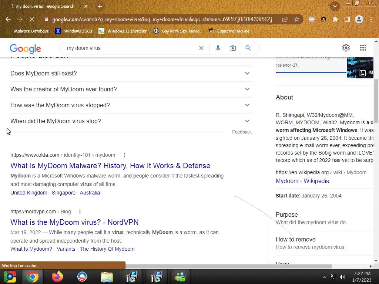Select the 'How to remove' topic
This screenshot has height=284, width=379.
coord(324,243)
